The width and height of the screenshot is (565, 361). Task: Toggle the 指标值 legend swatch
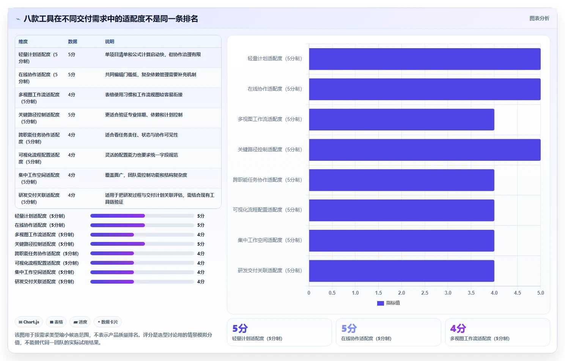coord(381,303)
